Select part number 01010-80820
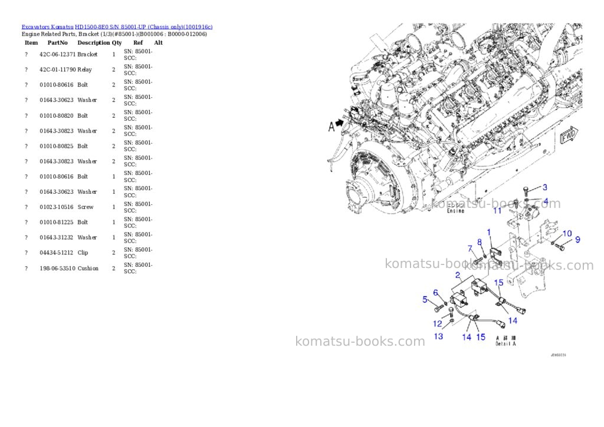Screen dimensions: 604x427 pyautogui.click(x=56, y=115)
